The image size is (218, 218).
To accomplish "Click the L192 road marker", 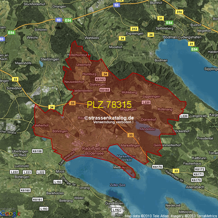I will click(116, 210).
